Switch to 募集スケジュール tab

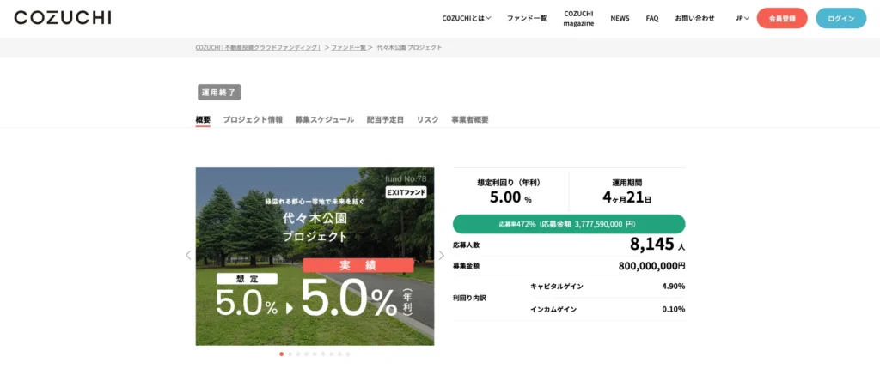point(324,119)
